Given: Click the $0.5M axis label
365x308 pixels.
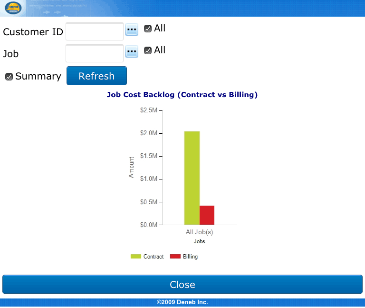Looking at the screenshot, I should pos(149,202).
